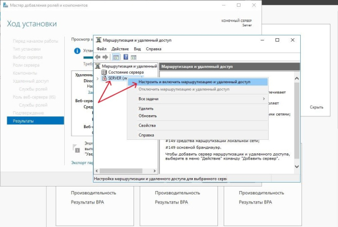Click the tree pane horizontal scrollbar thumb
The image size is (338, 227).
pos(121,171)
